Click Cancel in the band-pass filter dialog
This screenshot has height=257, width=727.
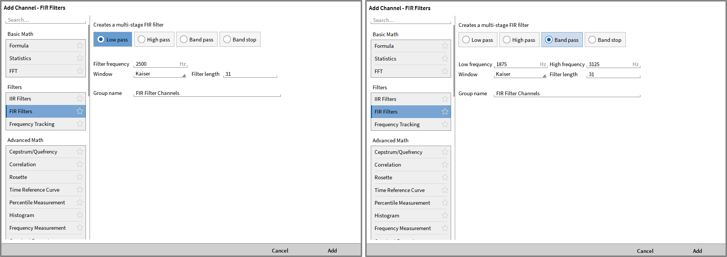645,251
